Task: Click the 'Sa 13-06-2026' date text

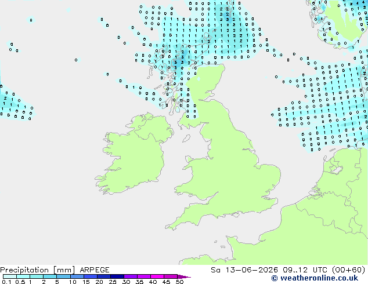Action: [244, 270]
